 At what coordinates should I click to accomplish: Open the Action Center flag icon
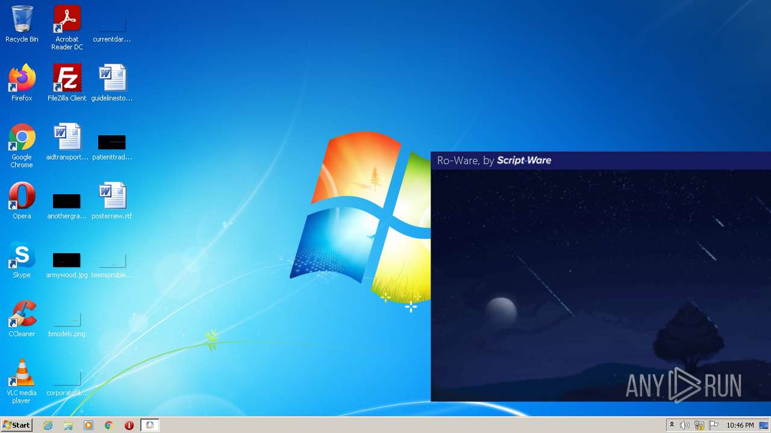pyautogui.click(x=714, y=425)
